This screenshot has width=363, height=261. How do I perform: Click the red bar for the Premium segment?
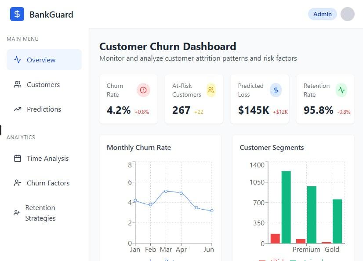coord(301,241)
